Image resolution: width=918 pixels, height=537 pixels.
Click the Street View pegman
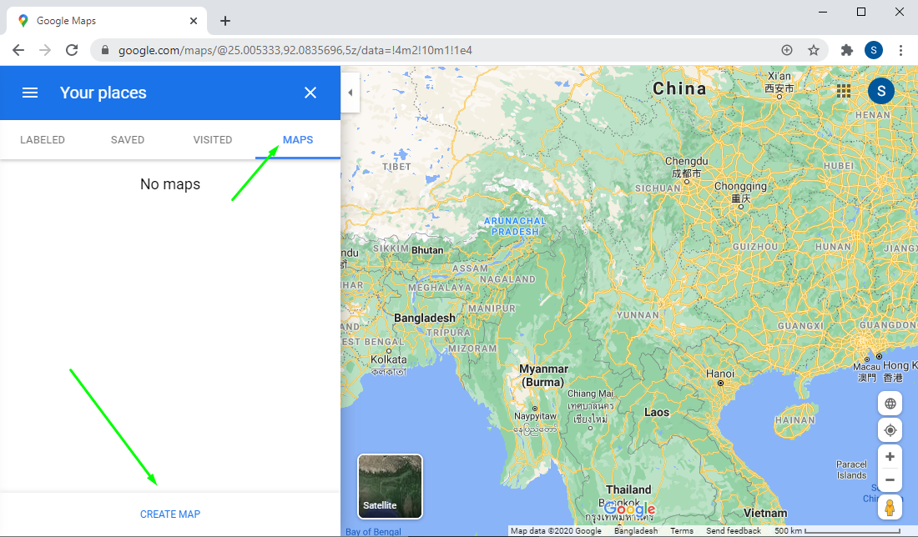pos(890,507)
